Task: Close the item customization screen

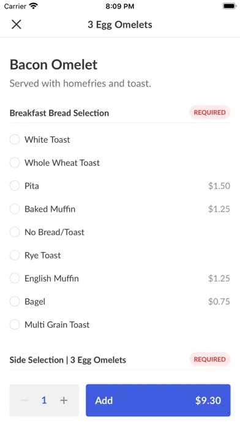Action: click(17, 24)
